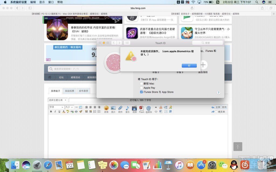Click the 图片 icon to insert a picture

point(113,108)
